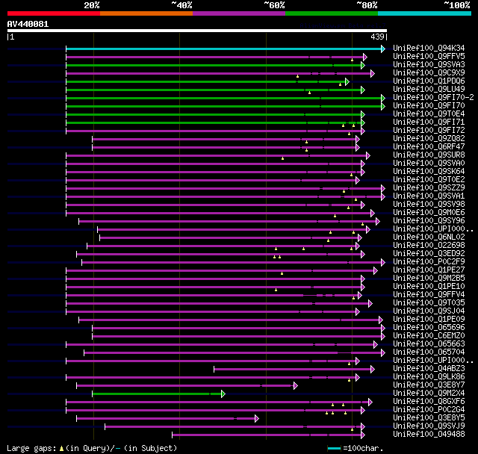This screenshot has width=478, height=454.
Task: Open the UniRef100_Q9FFV5 hit label
Action: (429, 56)
